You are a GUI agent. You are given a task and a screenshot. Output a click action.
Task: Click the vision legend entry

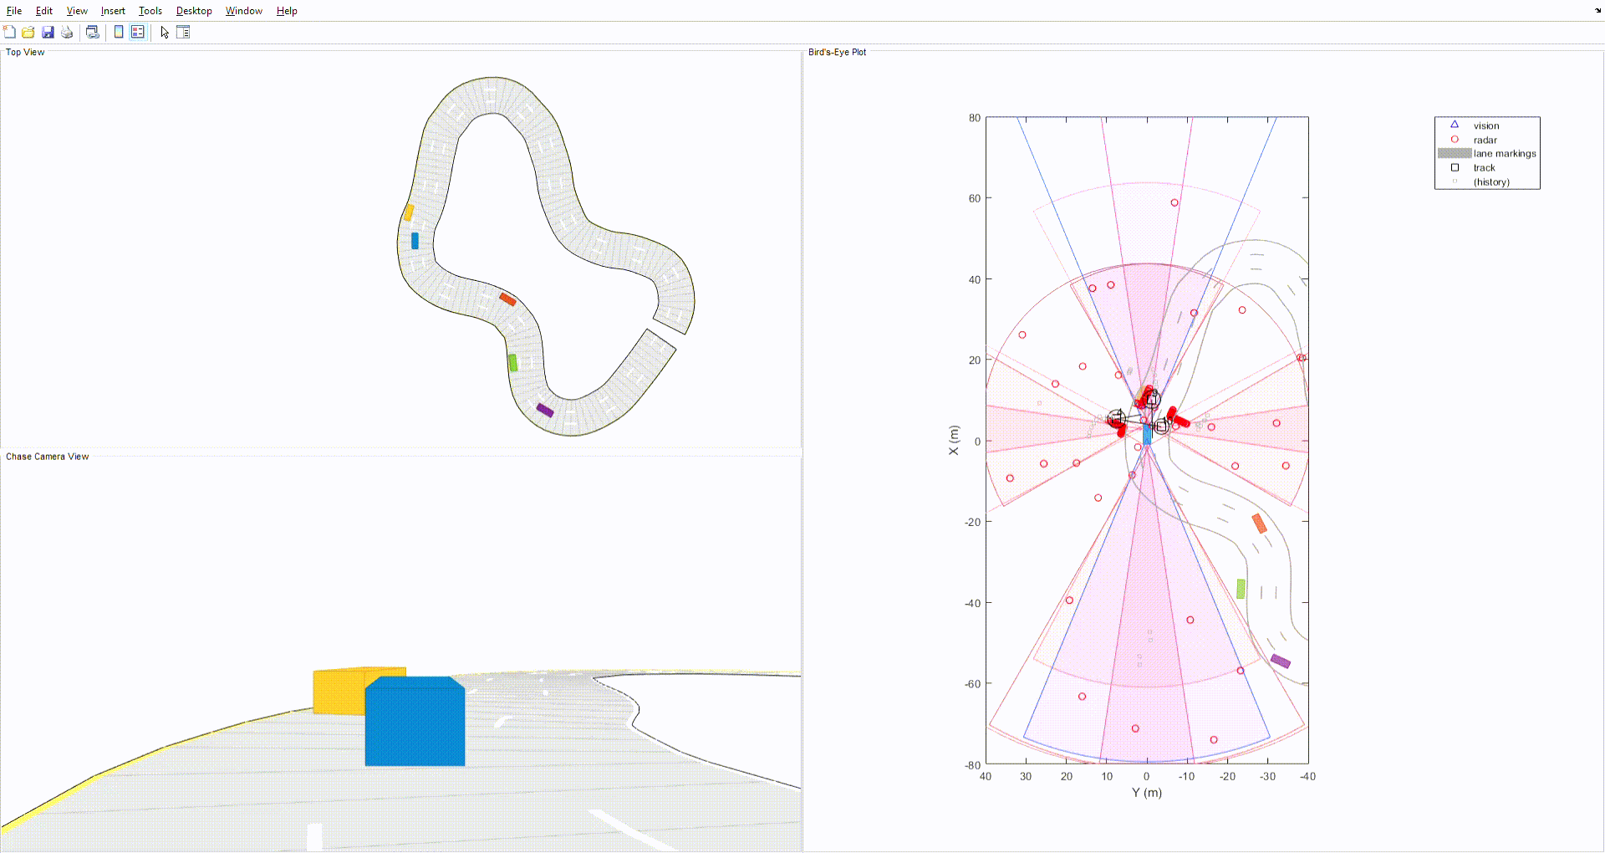(1486, 126)
